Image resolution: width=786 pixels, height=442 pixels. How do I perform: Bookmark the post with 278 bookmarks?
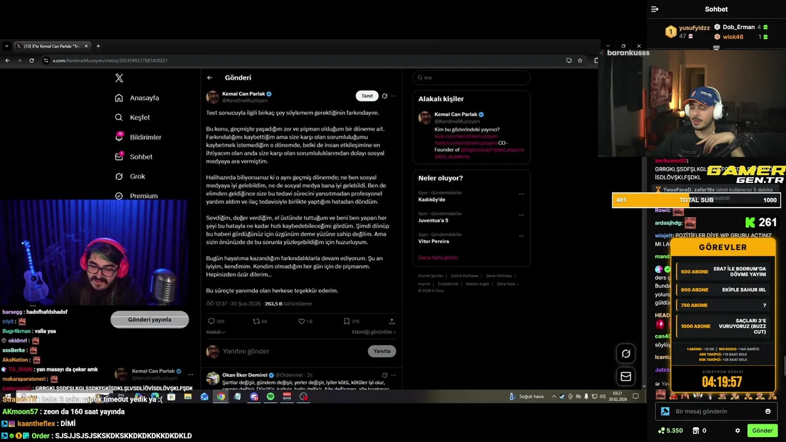tap(346, 321)
